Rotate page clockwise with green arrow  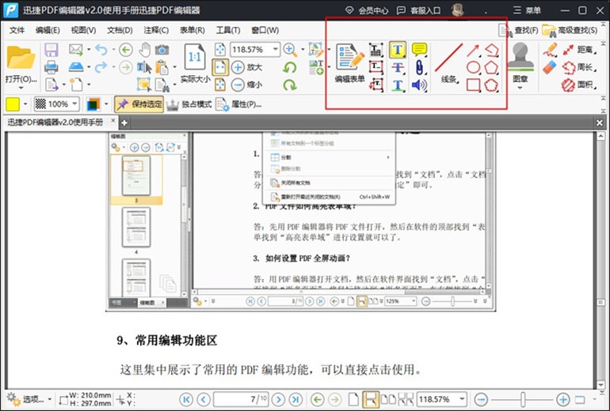coord(289,85)
